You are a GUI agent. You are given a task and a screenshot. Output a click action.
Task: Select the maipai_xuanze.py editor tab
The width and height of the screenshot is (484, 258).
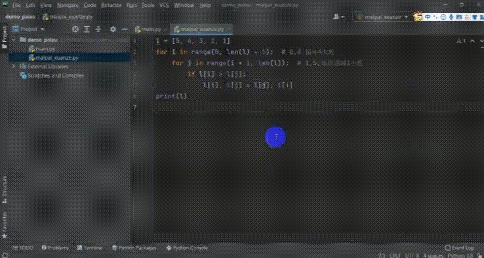click(x=201, y=30)
